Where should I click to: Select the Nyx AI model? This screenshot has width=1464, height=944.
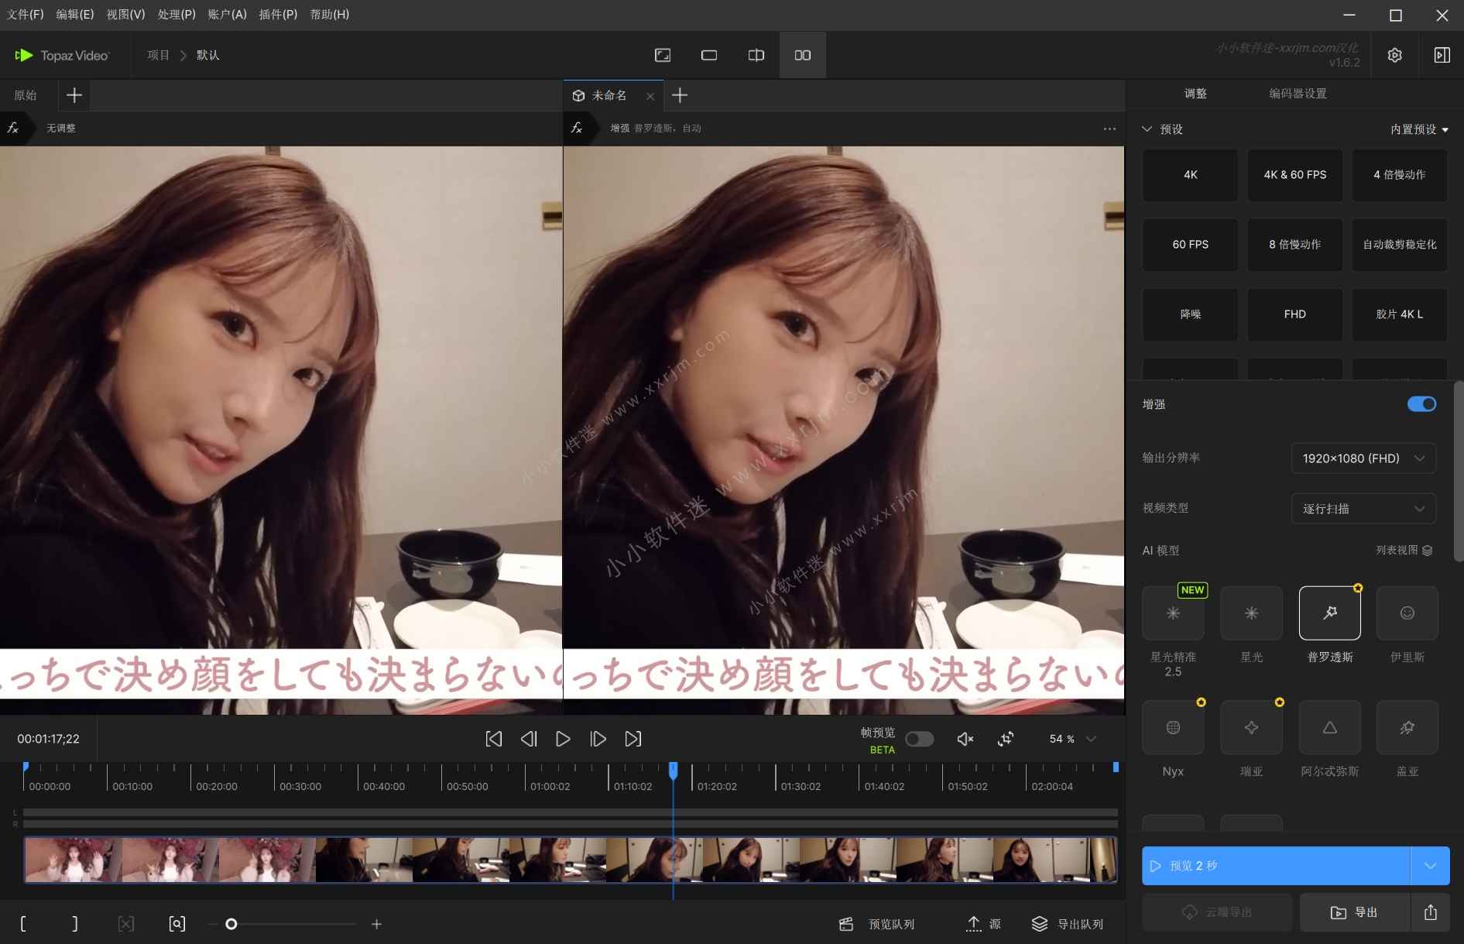point(1173,728)
